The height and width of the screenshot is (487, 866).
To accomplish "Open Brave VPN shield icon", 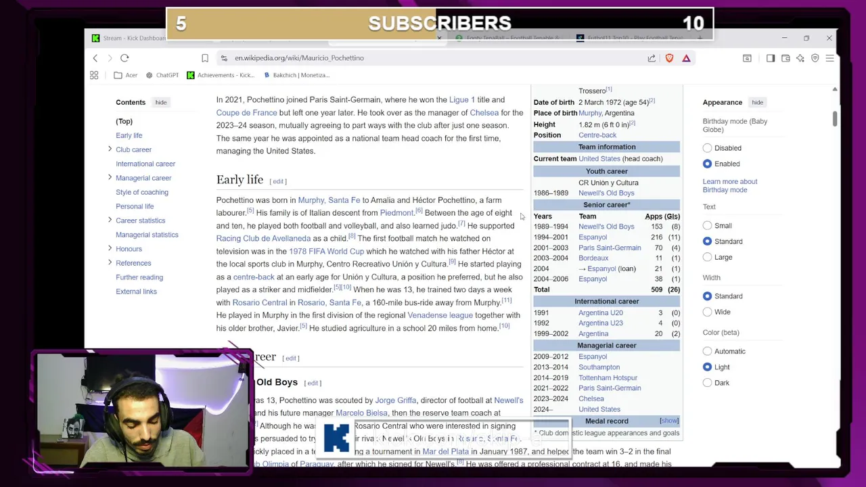I will [x=815, y=58].
